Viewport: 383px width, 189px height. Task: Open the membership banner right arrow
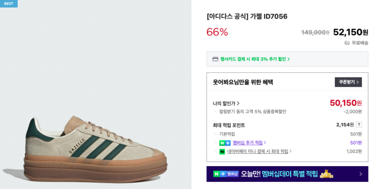point(360,174)
